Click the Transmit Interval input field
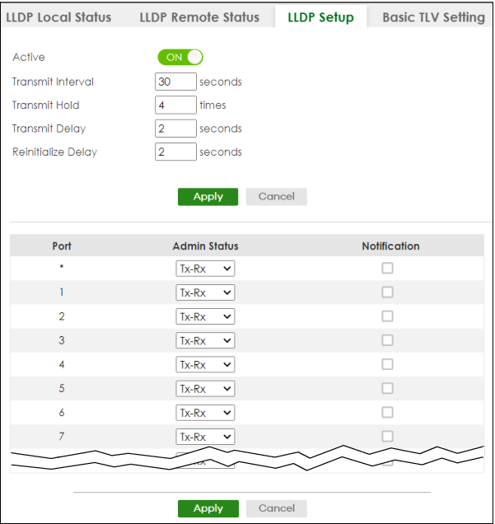The image size is (495, 524). coord(175,82)
